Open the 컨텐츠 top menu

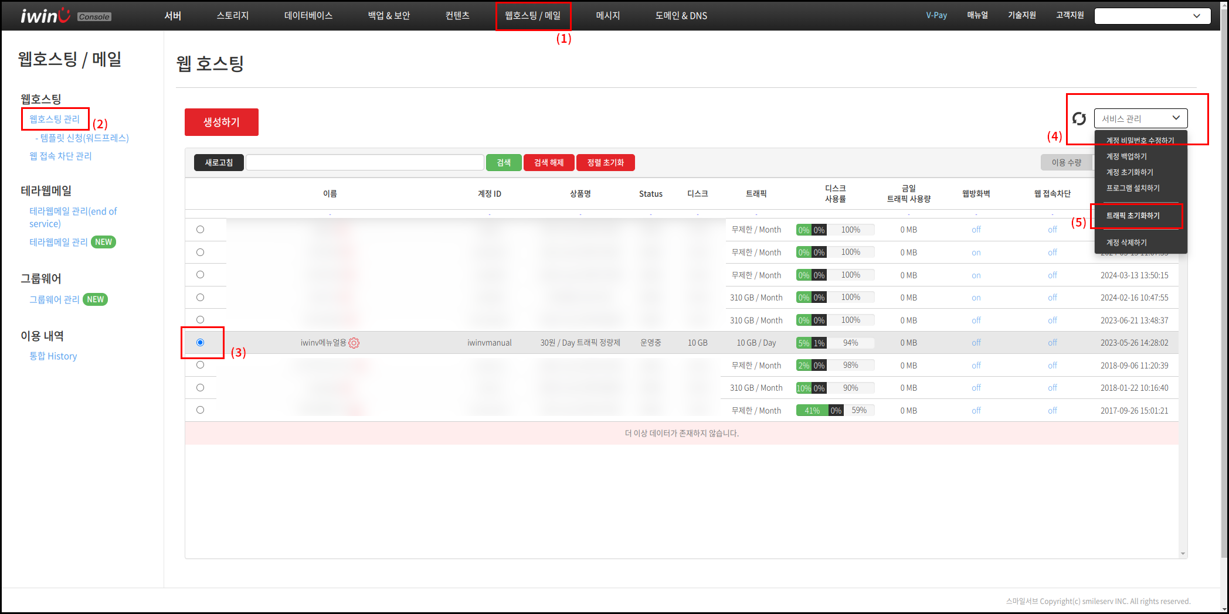(457, 16)
